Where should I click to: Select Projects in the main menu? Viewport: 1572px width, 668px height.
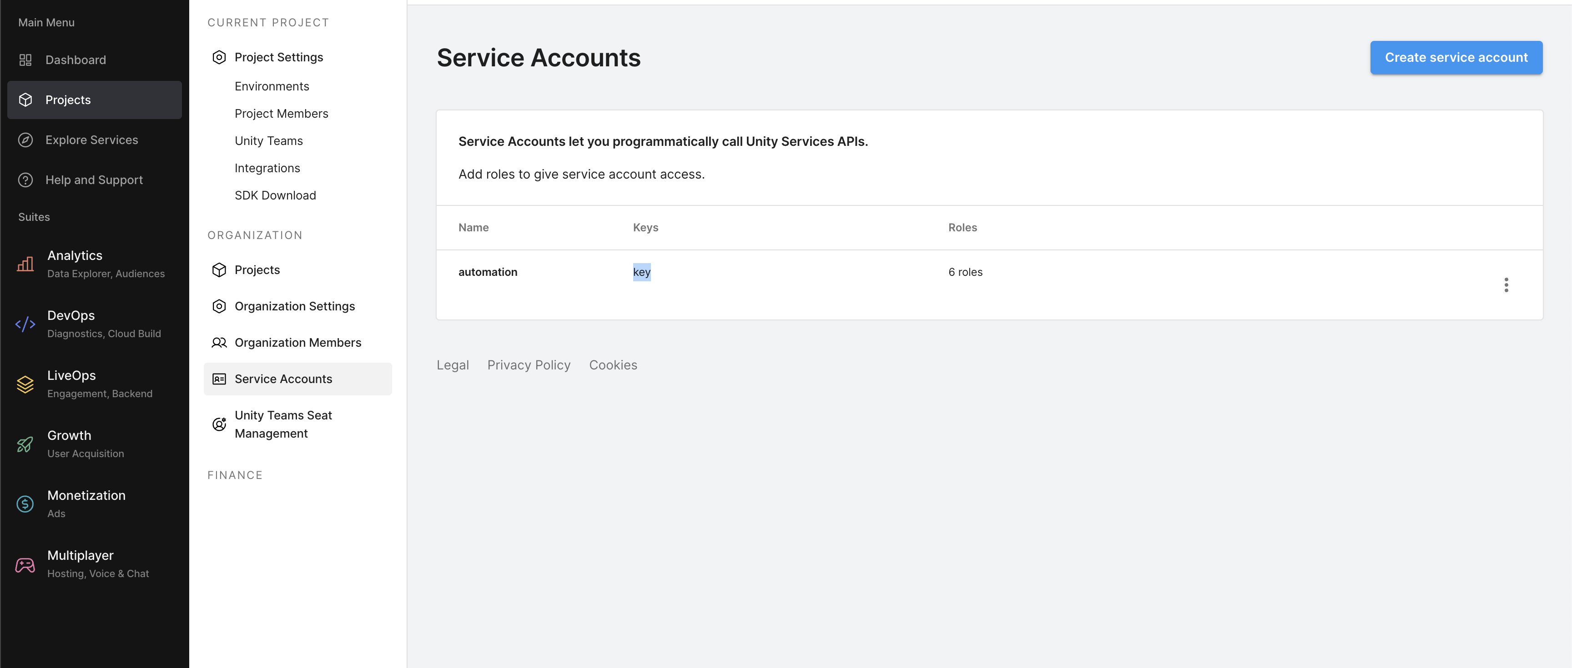pos(95,100)
